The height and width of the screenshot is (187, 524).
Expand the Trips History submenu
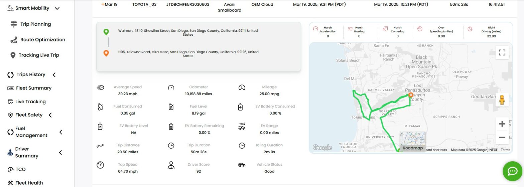click(54, 75)
